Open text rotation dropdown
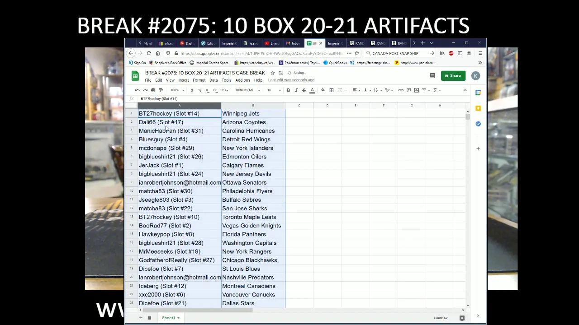 pos(388,90)
